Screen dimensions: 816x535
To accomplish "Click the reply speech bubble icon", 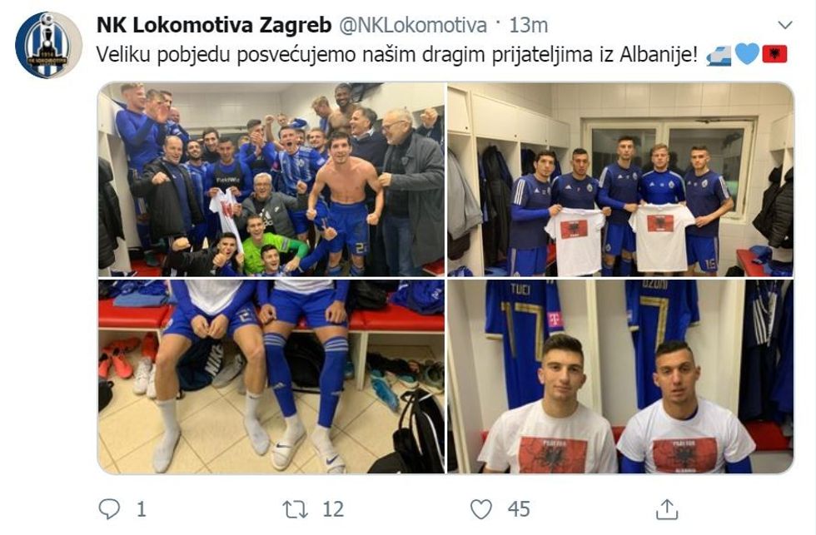I will tap(109, 509).
